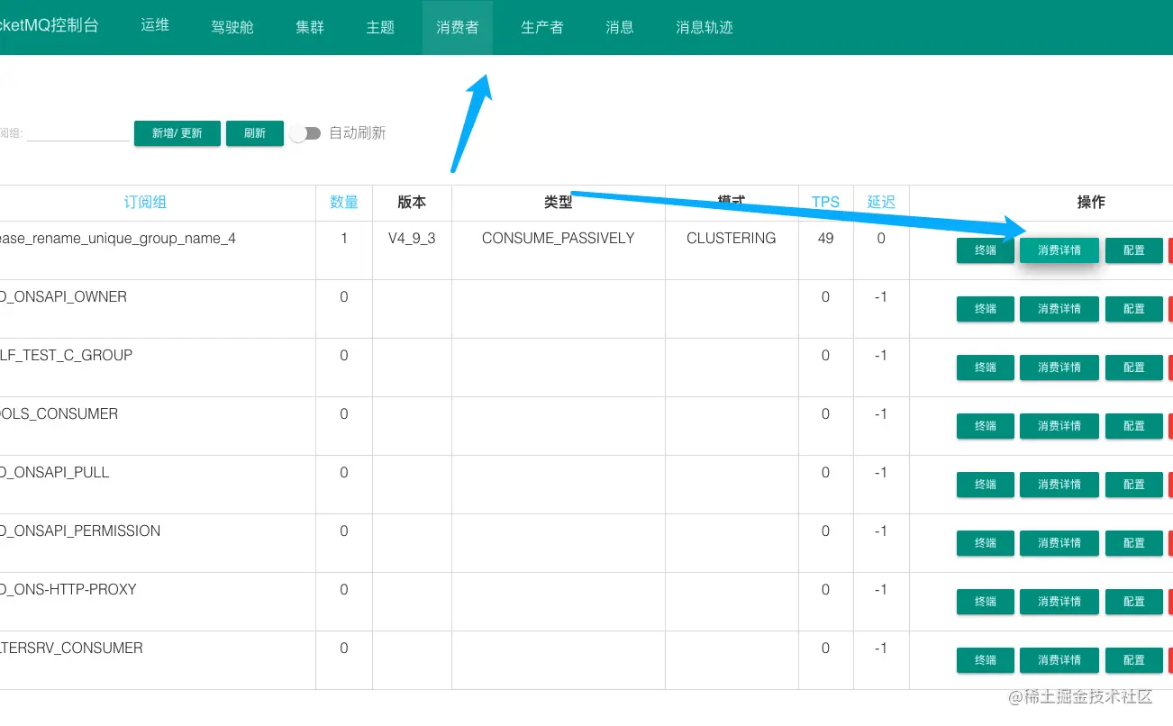This screenshot has width=1173, height=726.
Task: Open 配置 in the D_ONS-HTTP-PROXY row
Action: 1134,602
